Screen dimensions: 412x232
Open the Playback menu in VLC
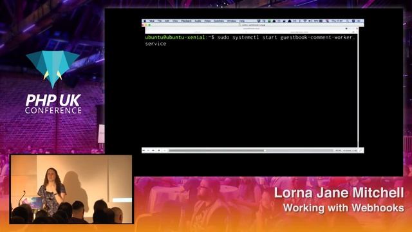[x=186, y=21]
